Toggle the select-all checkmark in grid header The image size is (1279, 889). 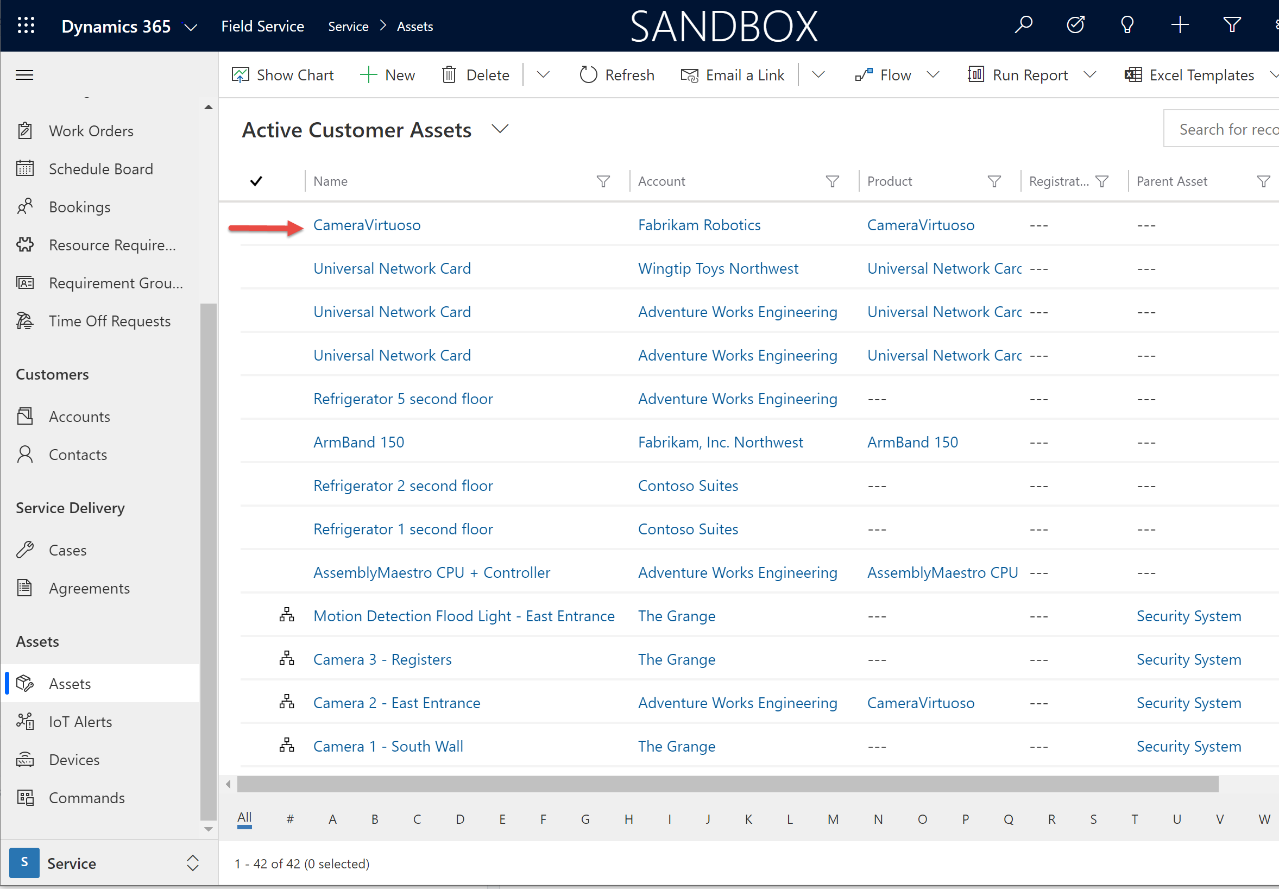(x=256, y=181)
